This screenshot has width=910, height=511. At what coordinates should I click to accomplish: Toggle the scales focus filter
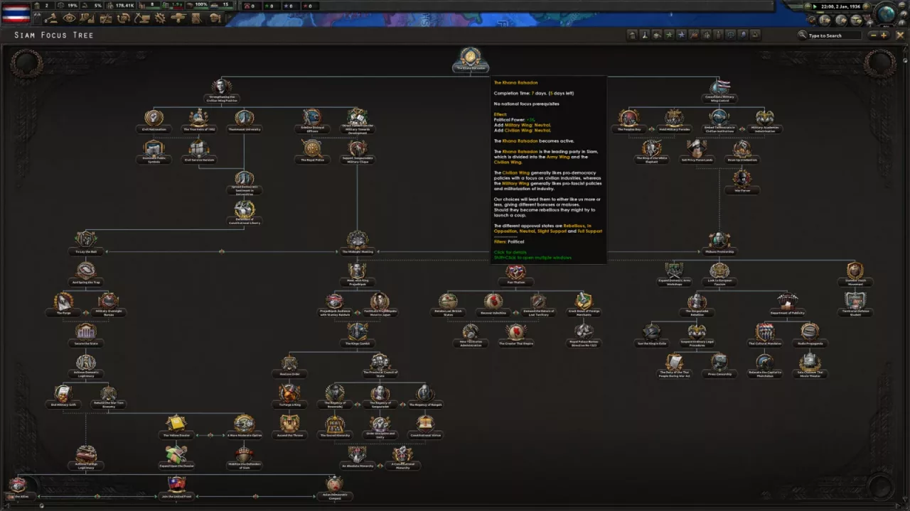(730, 35)
